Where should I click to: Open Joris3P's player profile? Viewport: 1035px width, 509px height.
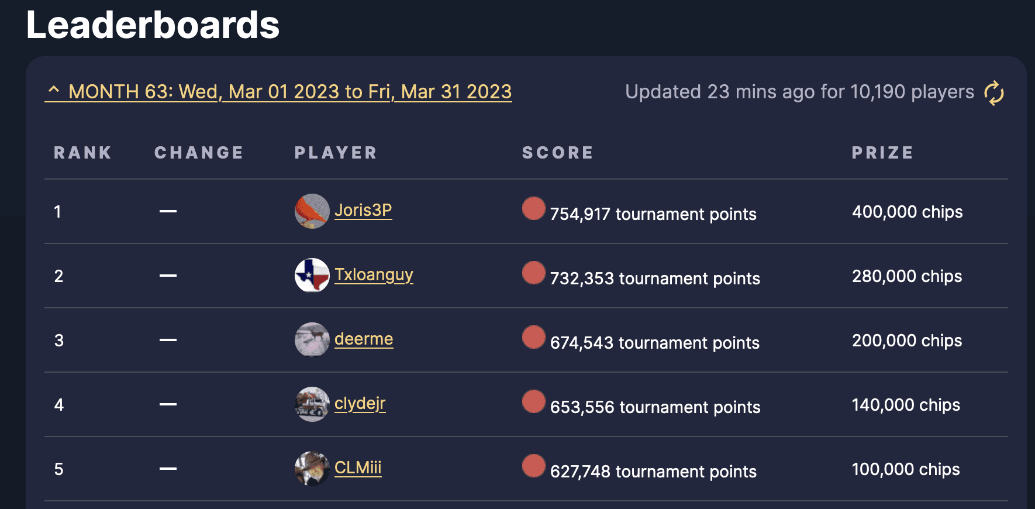coord(363,212)
